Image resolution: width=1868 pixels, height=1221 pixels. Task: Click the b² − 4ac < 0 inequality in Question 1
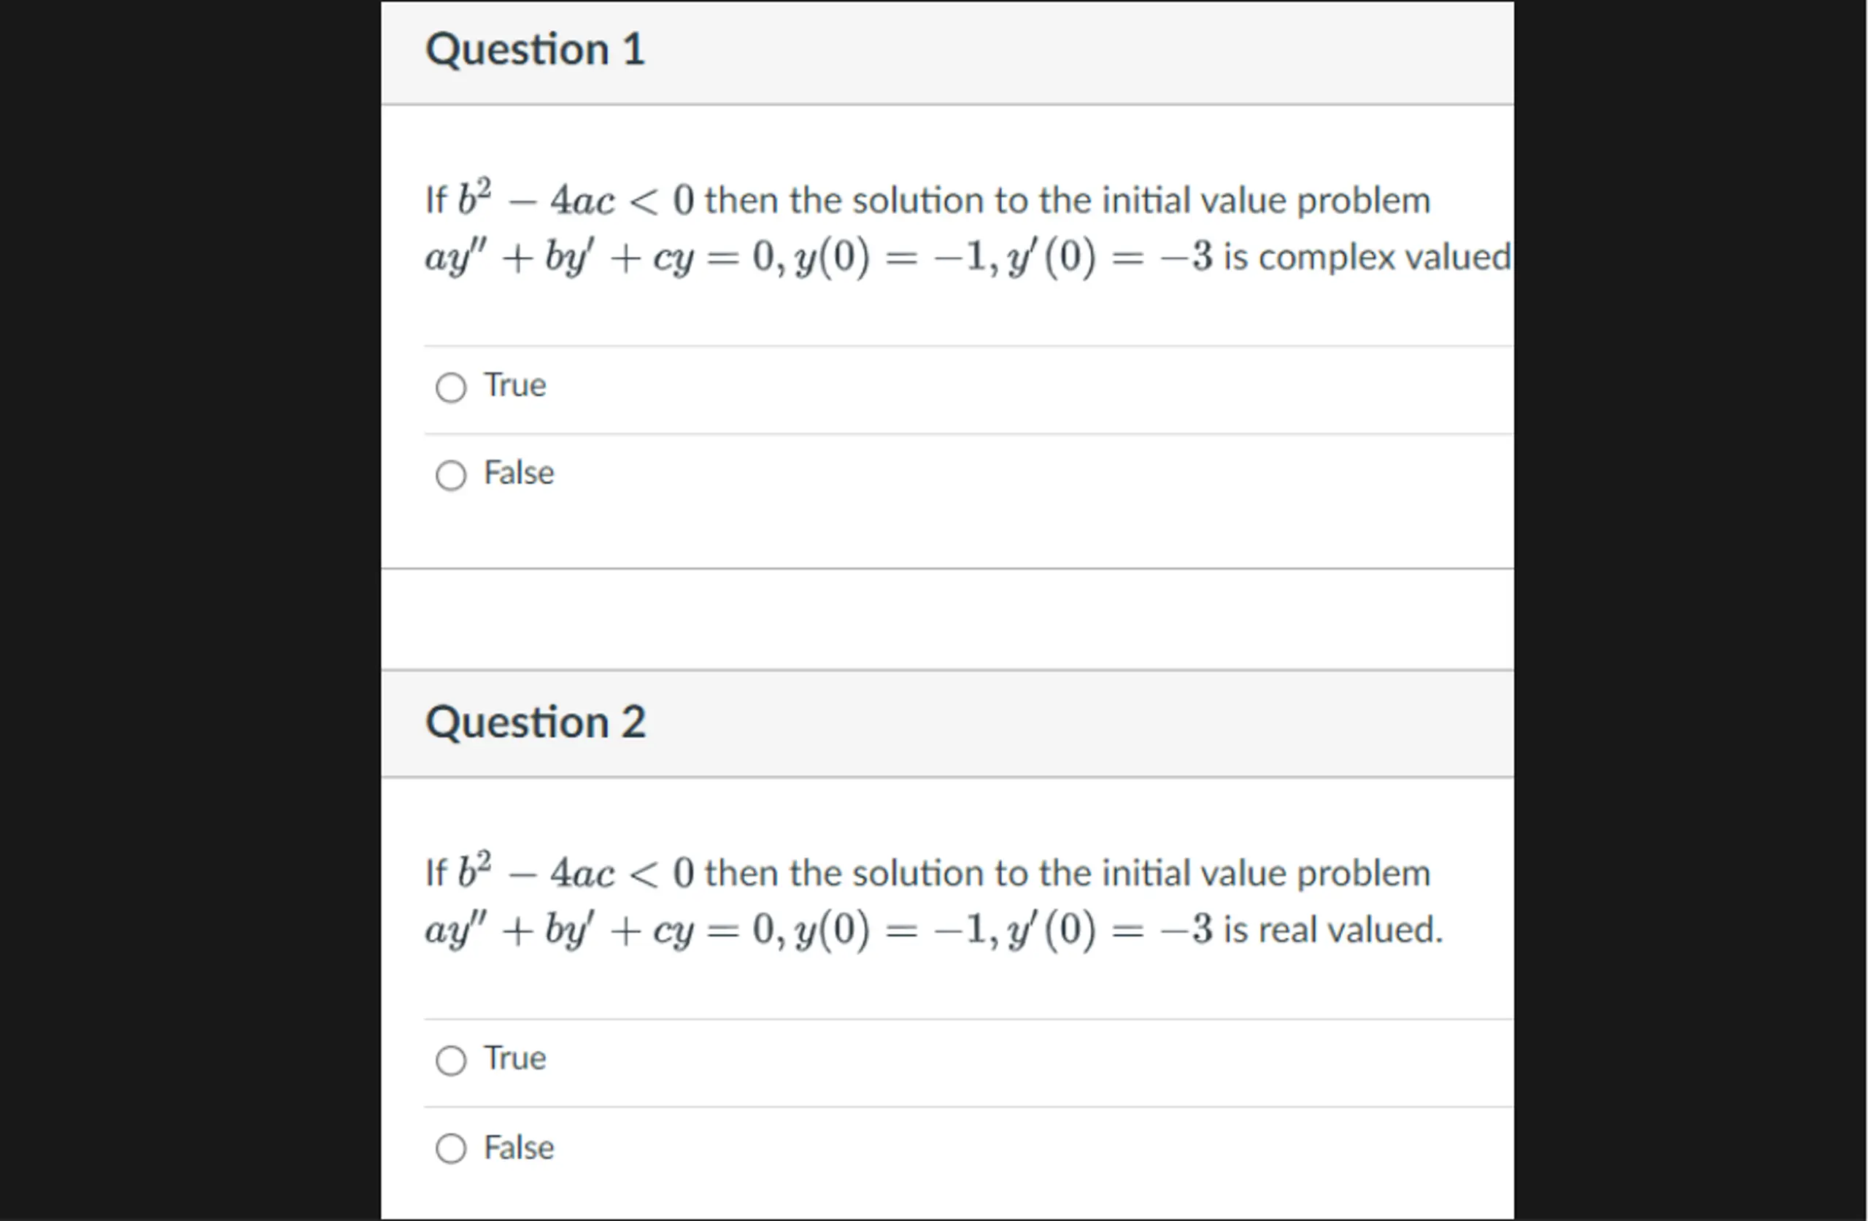[x=576, y=199]
